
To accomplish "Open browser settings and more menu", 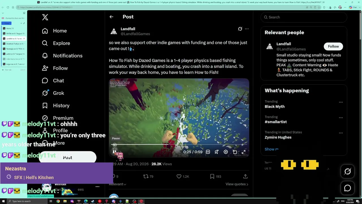I will click(345, 7).
